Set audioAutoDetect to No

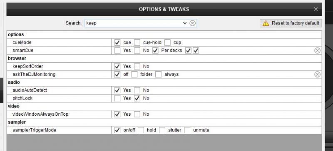(137, 90)
